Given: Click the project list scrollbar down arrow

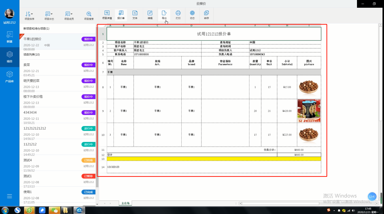Looking at the screenshot, I should pos(97,204).
